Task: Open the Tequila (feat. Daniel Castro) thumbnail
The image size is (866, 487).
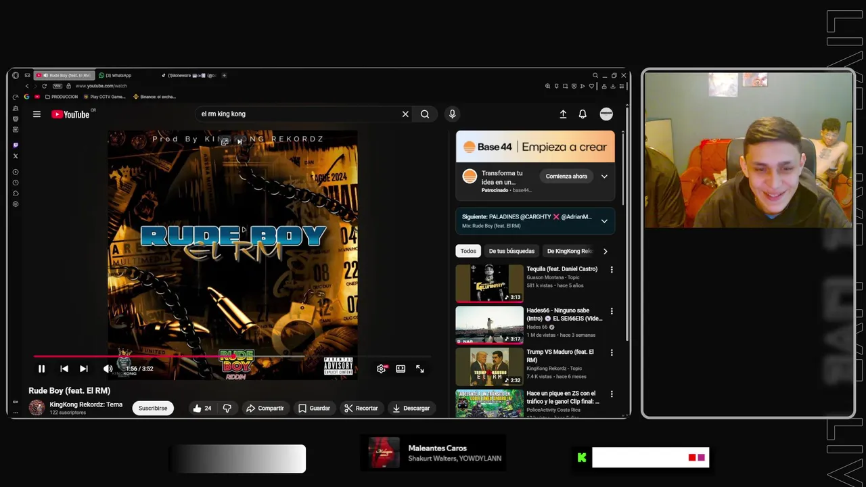Action: tap(489, 283)
